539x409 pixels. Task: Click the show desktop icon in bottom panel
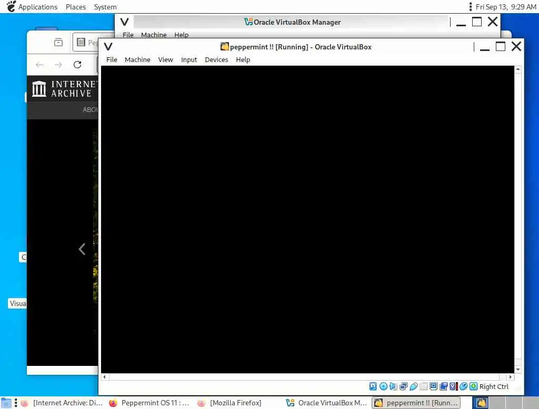click(6, 403)
